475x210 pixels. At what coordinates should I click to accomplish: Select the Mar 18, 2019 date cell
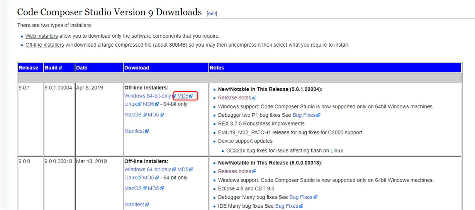pyautogui.click(x=99, y=183)
